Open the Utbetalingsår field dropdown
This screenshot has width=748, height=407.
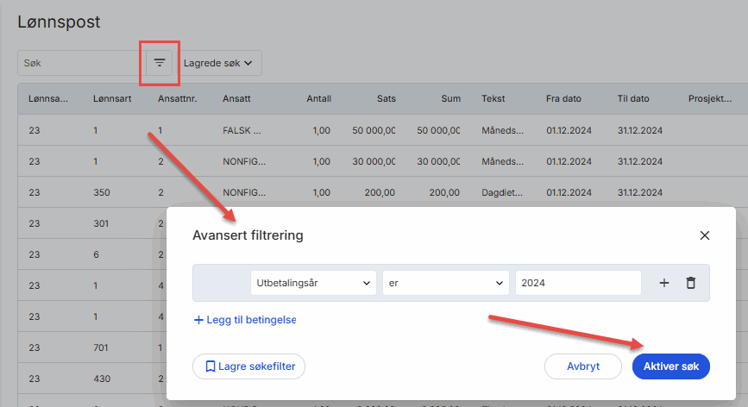[313, 283]
